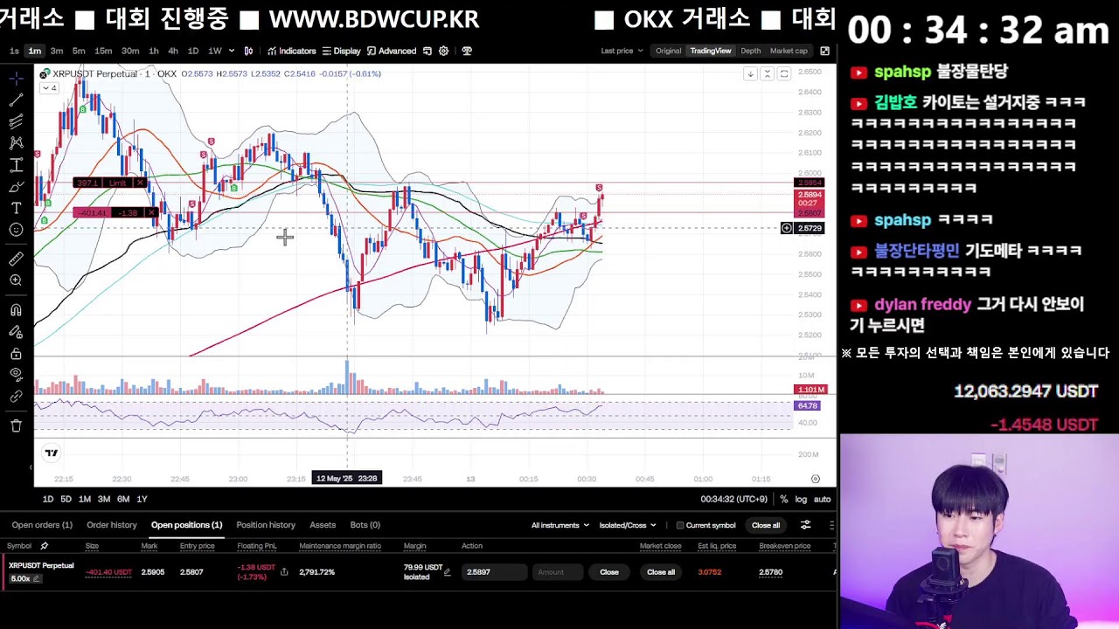
Task: Edit the 5.00x leverage
Action: [24, 578]
